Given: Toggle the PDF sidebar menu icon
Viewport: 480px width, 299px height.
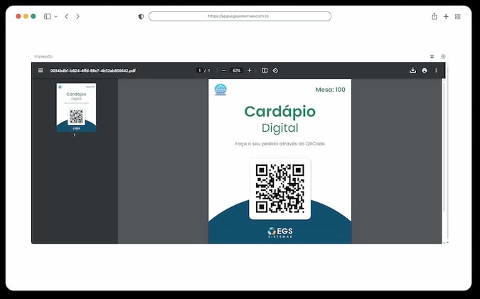Looking at the screenshot, I should pyautogui.click(x=41, y=70).
